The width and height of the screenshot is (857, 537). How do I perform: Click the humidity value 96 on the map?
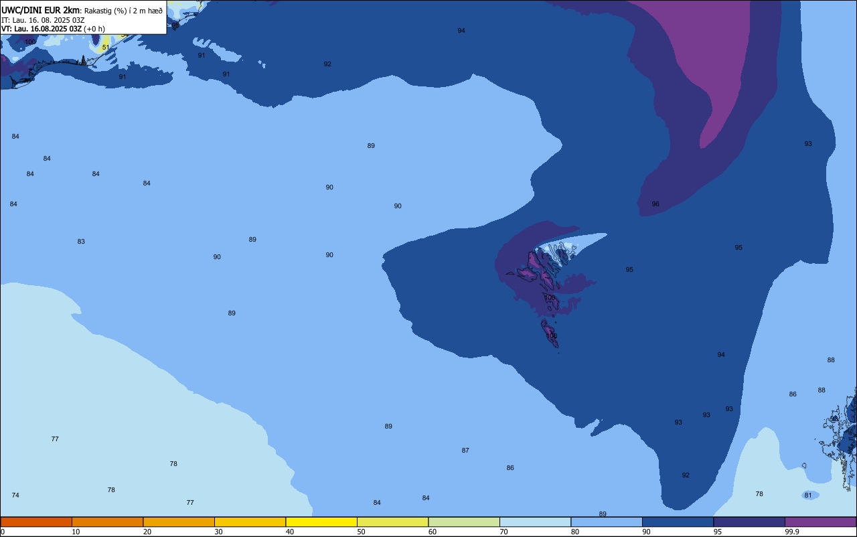(x=655, y=204)
